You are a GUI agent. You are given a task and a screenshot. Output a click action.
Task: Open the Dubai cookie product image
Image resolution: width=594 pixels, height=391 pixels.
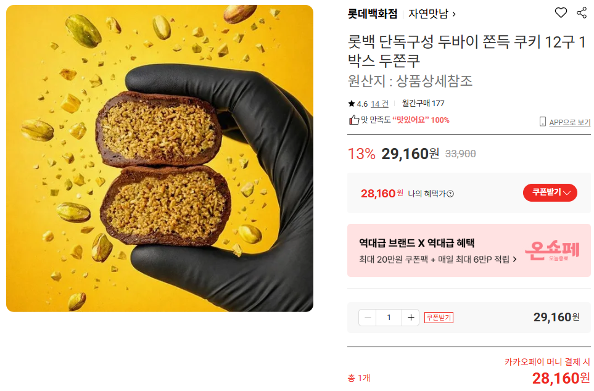160,158
